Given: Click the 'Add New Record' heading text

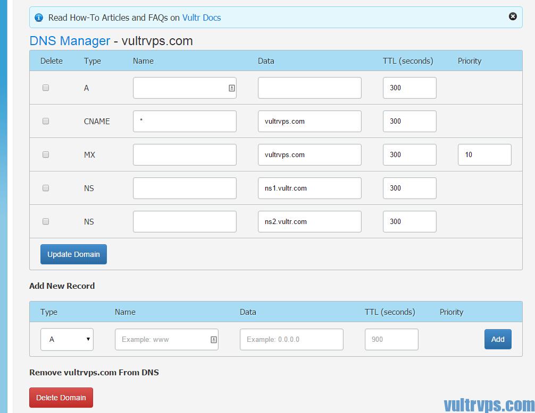Looking at the screenshot, I should [x=62, y=286].
